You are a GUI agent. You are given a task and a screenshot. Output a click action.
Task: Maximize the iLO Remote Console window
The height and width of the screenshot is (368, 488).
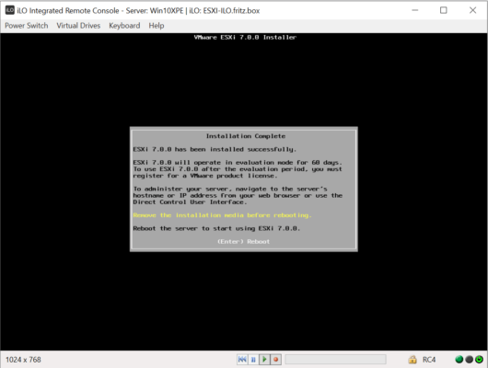pyautogui.click(x=444, y=10)
